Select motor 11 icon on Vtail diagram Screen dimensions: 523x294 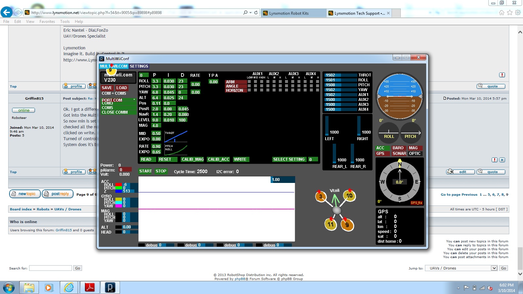coord(331,224)
